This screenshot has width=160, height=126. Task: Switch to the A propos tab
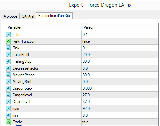pos(11,16)
